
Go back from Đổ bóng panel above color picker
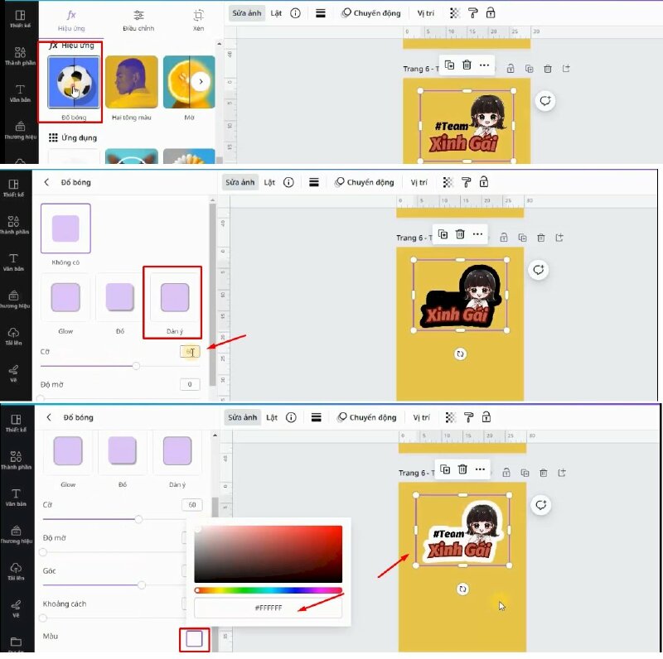(x=47, y=418)
